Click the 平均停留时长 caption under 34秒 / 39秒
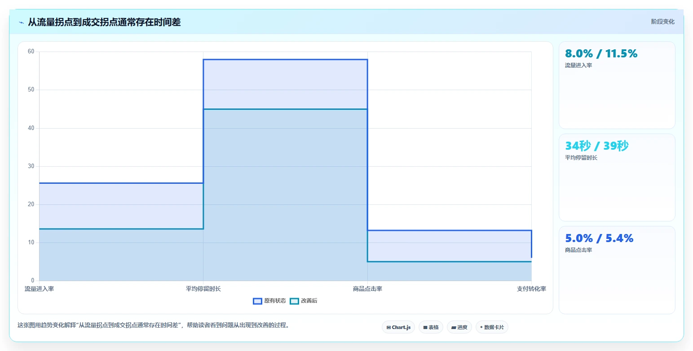The height and width of the screenshot is (351, 693). pos(581,158)
